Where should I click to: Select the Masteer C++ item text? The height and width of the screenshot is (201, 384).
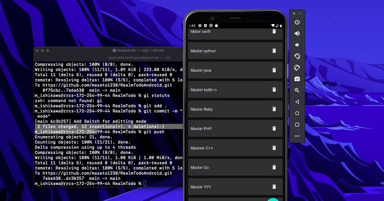pyautogui.click(x=202, y=148)
